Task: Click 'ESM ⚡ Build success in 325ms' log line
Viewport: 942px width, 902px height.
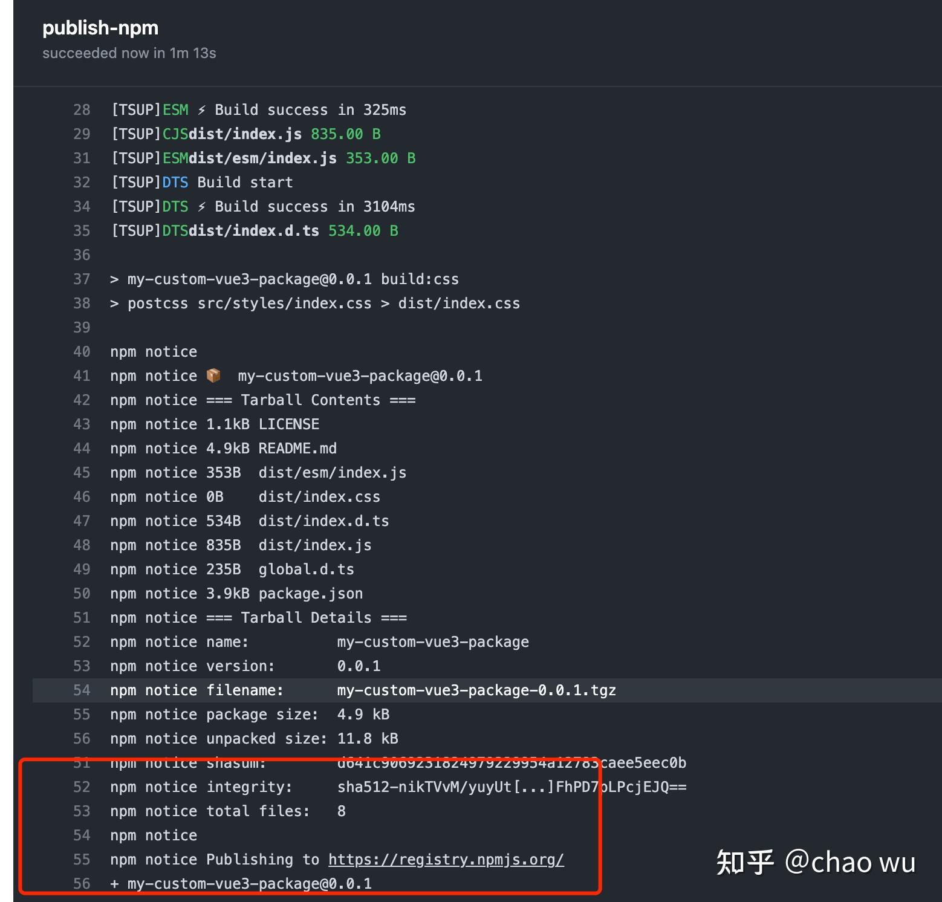Action: pos(259,110)
